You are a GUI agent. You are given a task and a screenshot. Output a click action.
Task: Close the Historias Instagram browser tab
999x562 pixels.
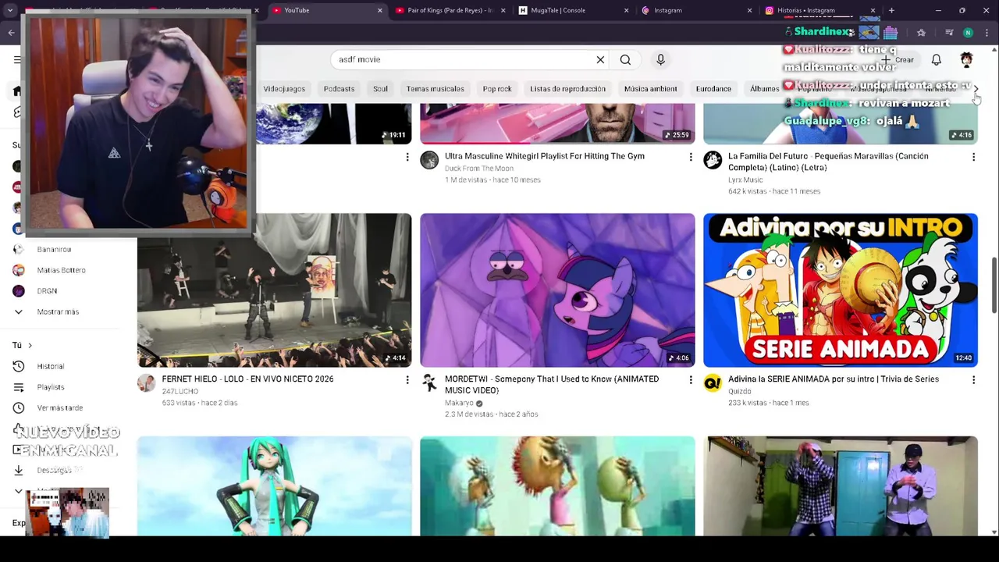pos(873,10)
